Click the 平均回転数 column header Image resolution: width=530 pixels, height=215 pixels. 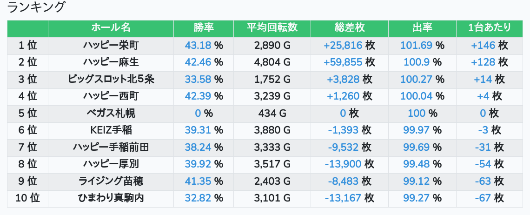tap(272, 28)
